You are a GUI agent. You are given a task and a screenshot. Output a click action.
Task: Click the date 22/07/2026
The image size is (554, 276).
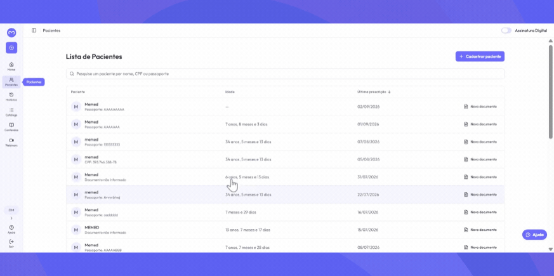[x=368, y=195]
